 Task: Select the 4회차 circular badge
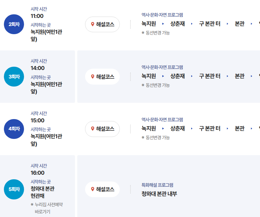[x=14, y=129]
